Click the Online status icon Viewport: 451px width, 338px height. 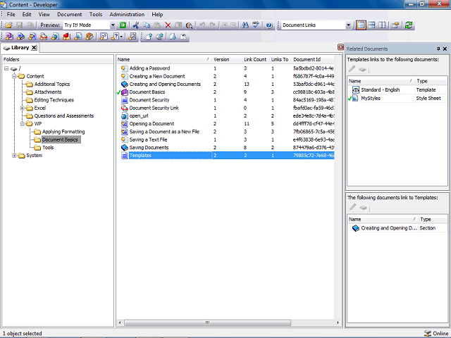tap(428, 333)
